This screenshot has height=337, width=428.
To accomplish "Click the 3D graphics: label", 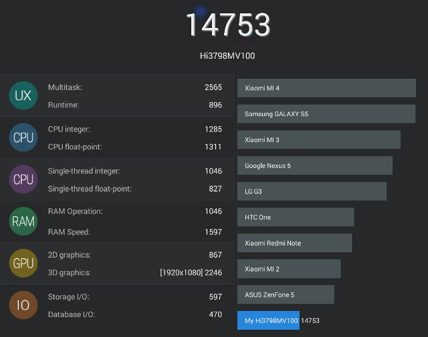I will coord(70,273).
